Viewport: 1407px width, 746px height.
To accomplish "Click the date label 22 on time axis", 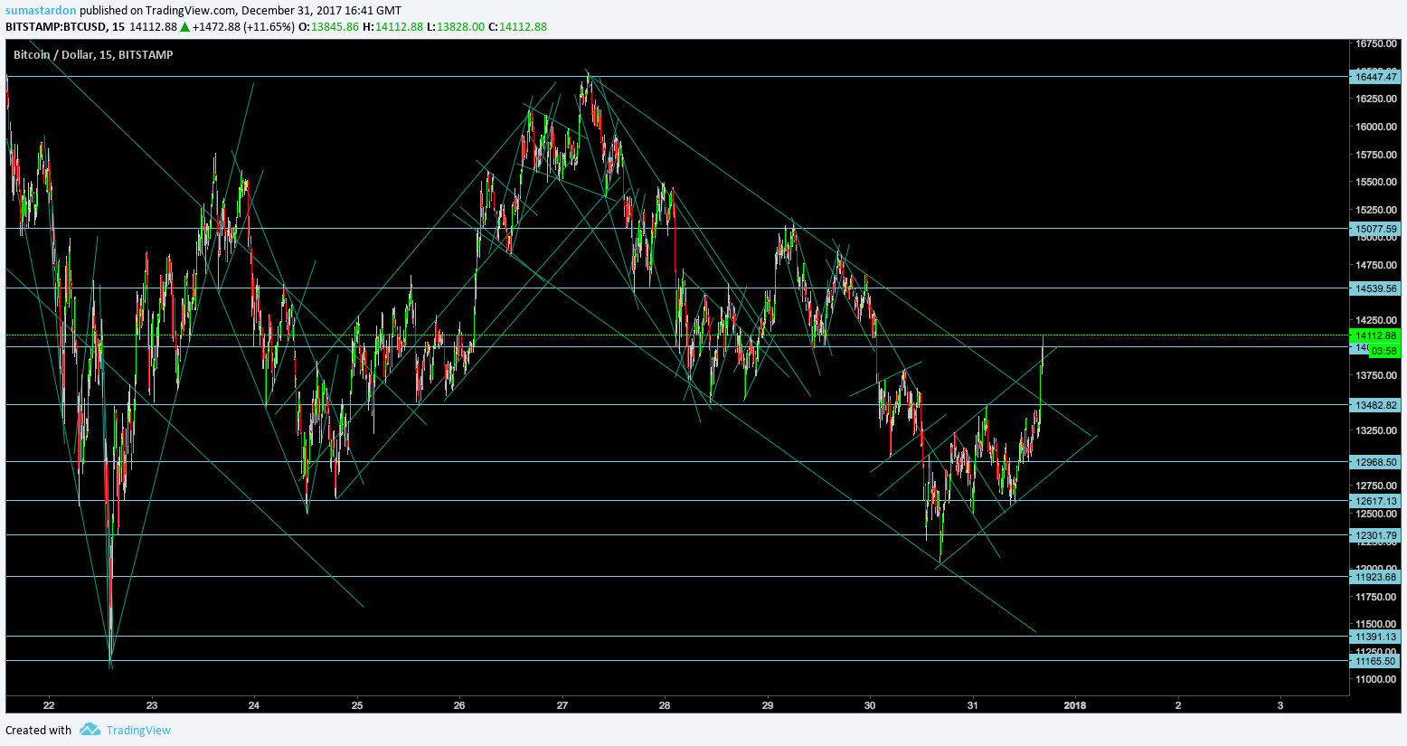I will [x=49, y=705].
